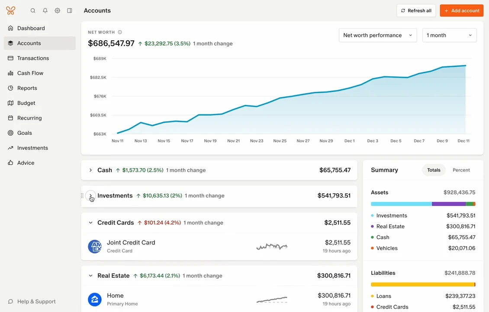Open the 1 month range dropdown
The width and height of the screenshot is (489, 312).
(449, 35)
